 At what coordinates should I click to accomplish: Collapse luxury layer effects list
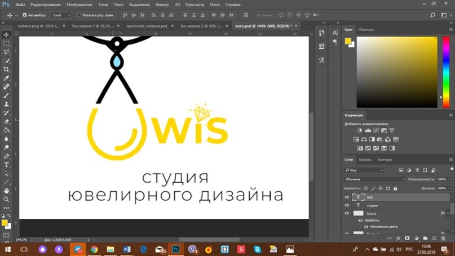pos(448,213)
